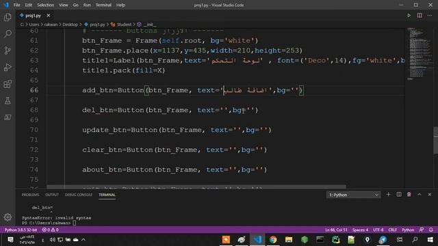Image resolution: width=438 pixels, height=246 pixels.
Task: Open the File menu
Action: pos(16,5)
